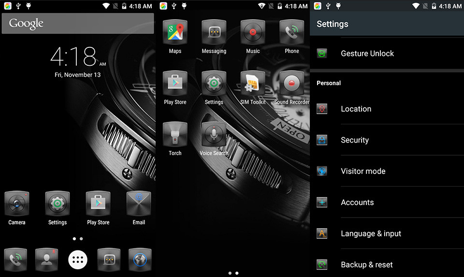Tap USB debugging icon in Settings status bar

(x=338, y=6)
